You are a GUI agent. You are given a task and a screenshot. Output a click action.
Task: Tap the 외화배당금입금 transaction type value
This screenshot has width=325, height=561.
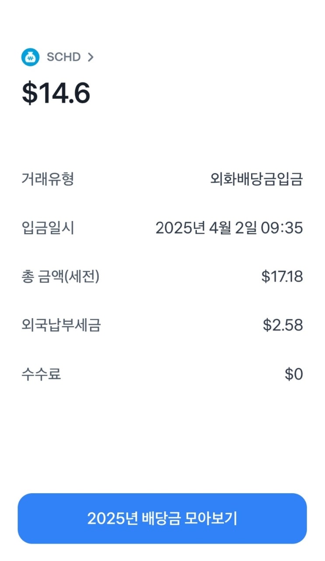[x=256, y=179]
